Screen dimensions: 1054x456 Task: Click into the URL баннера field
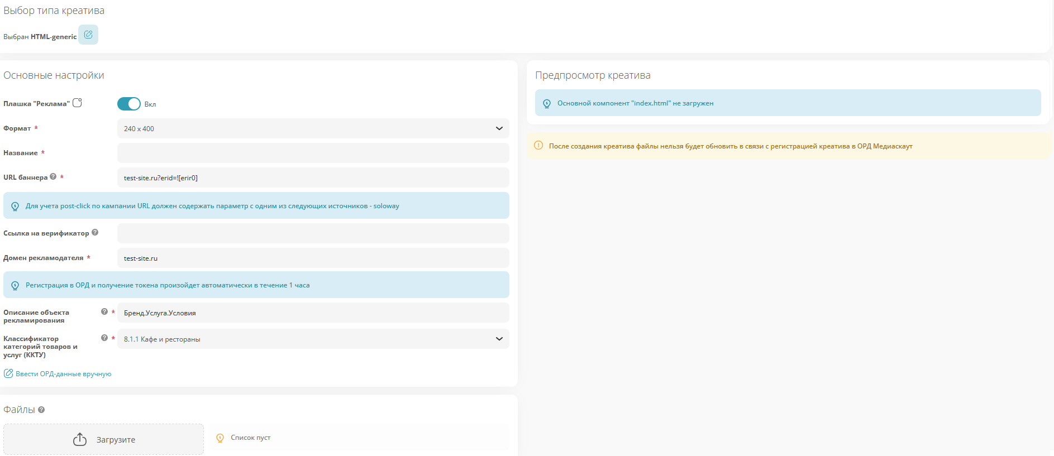313,177
